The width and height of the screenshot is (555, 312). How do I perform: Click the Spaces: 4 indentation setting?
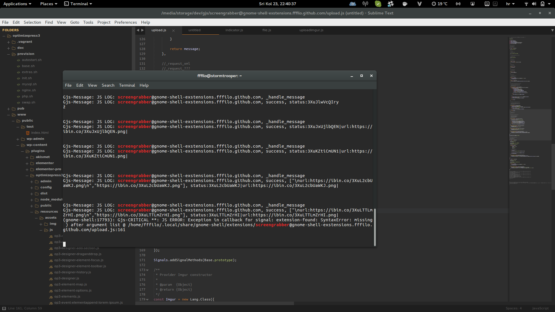click(x=514, y=308)
